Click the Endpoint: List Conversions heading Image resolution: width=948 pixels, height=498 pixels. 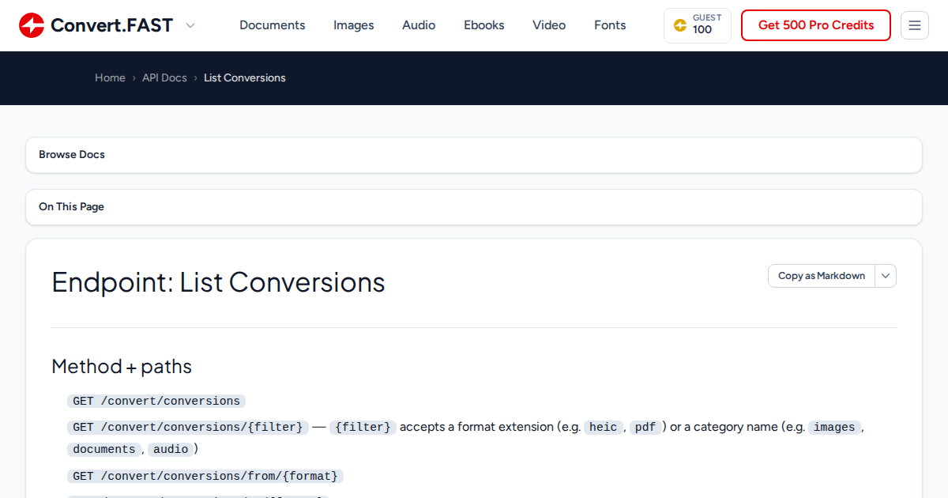218,282
